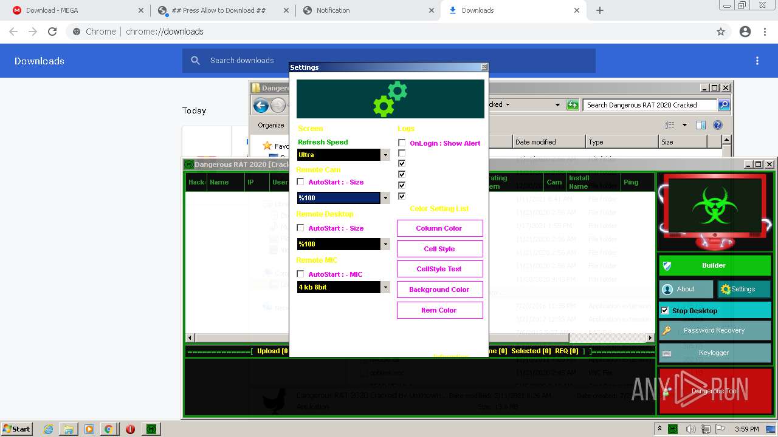778x437 pixels.
Task: Click the Column Color button
Action: point(439,228)
